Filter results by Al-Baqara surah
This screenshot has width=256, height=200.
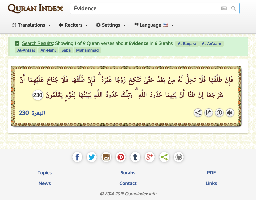187,44
